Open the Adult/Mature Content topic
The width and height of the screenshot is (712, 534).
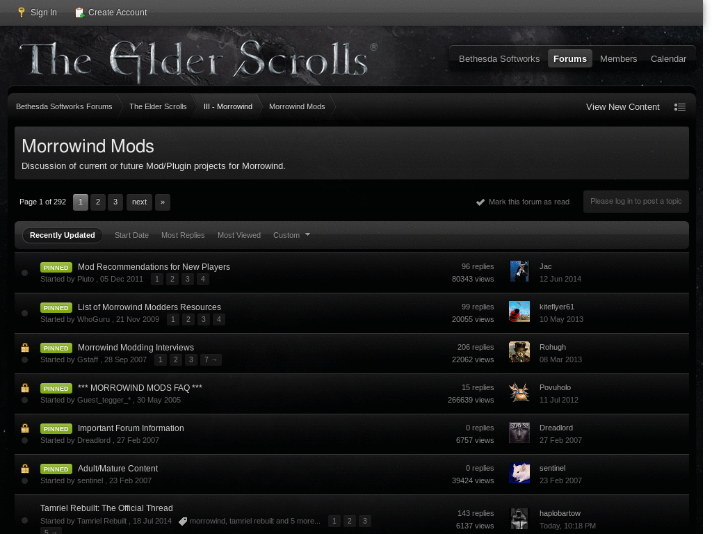(118, 469)
